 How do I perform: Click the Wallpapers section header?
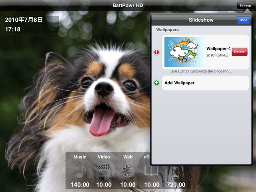pyautogui.click(x=167, y=30)
